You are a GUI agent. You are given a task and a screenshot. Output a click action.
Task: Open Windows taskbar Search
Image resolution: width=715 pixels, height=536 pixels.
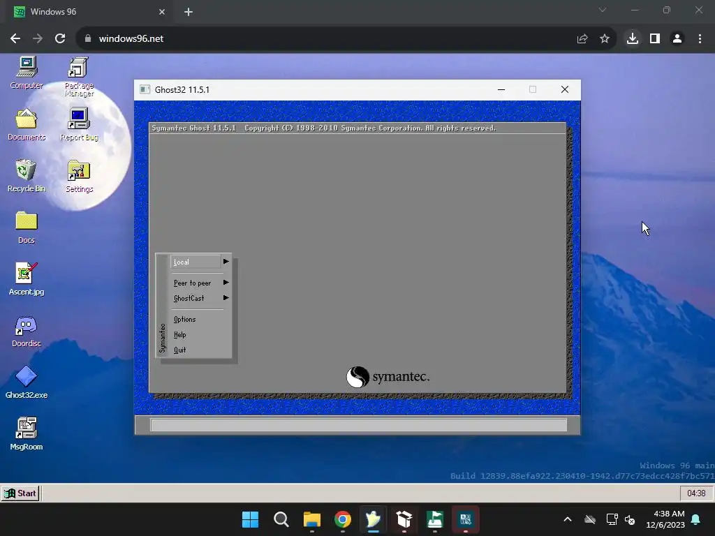click(281, 519)
